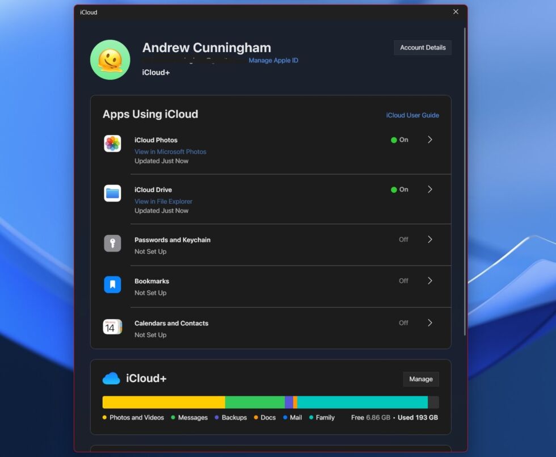
Task: Open View in Microsoft Photos link
Action: [170, 152]
